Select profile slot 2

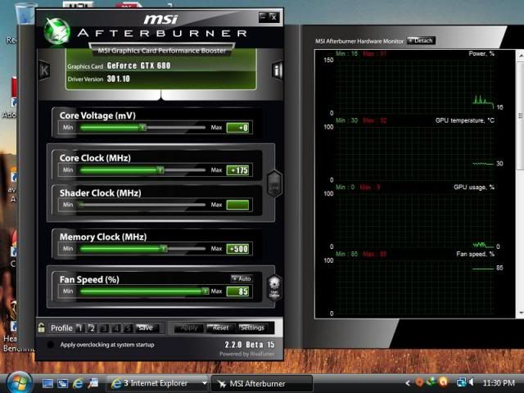(x=92, y=327)
